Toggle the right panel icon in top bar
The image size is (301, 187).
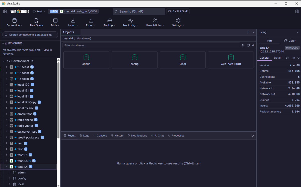[x=297, y=11]
